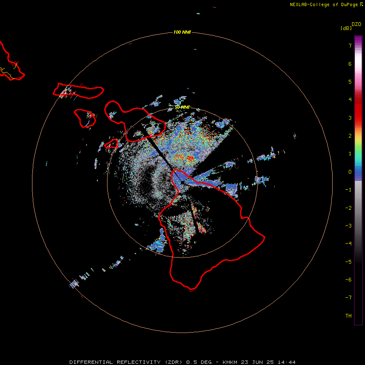Click the 6 value on color scale
This screenshot has height=365, width=365.
coord(350,64)
